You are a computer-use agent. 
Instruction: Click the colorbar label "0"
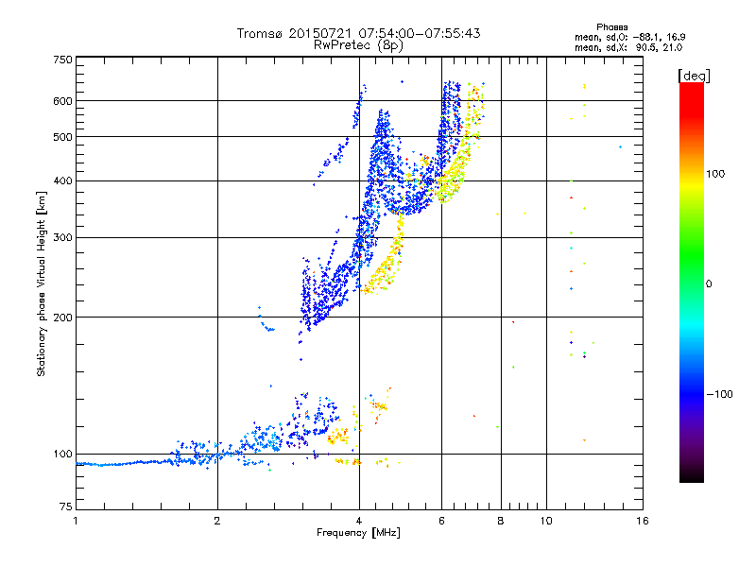coord(709,284)
